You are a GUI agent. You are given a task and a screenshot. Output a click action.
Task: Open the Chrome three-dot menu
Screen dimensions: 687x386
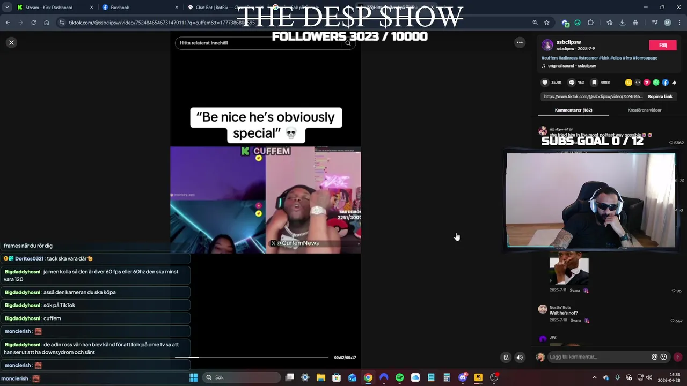coord(679,23)
